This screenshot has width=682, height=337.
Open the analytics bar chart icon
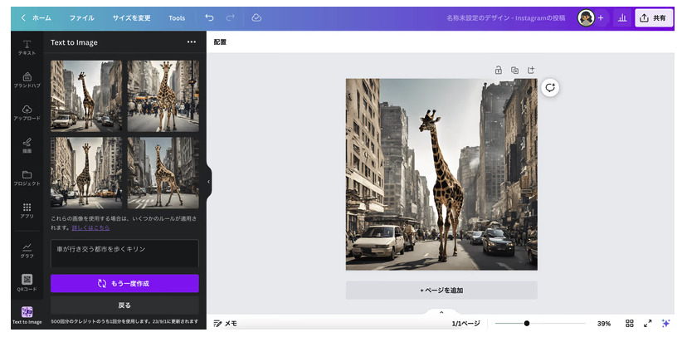(622, 17)
